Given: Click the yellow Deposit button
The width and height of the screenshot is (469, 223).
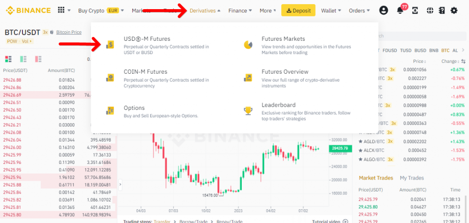Looking at the screenshot, I should click(x=298, y=11).
